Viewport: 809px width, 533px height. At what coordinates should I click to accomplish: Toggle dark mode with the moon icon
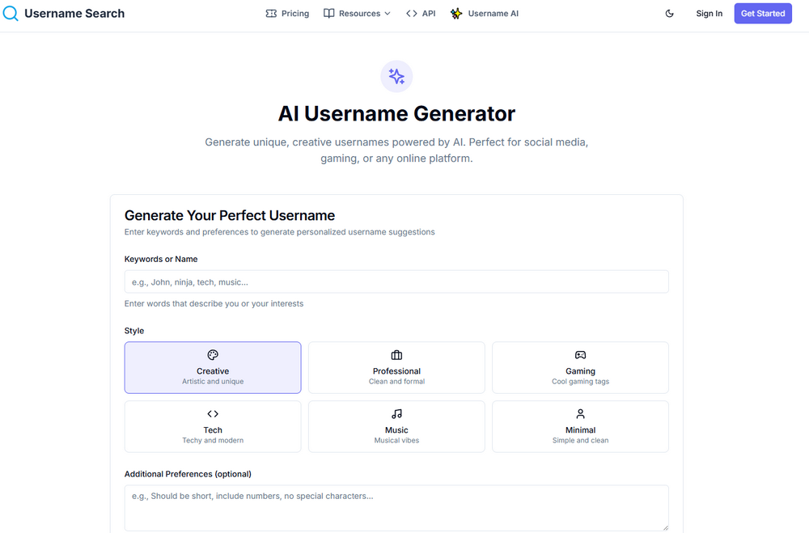669,13
